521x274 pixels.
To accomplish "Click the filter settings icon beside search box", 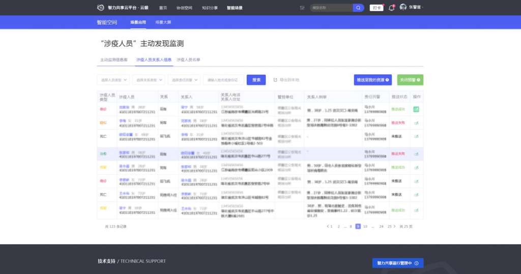I will click(303, 8).
